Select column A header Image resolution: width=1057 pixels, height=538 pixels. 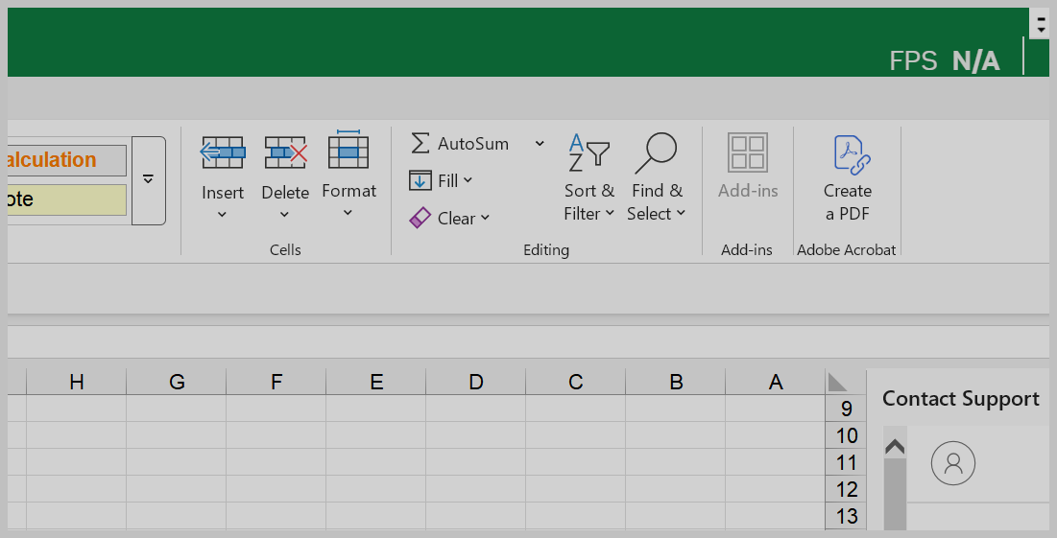[x=775, y=382]
